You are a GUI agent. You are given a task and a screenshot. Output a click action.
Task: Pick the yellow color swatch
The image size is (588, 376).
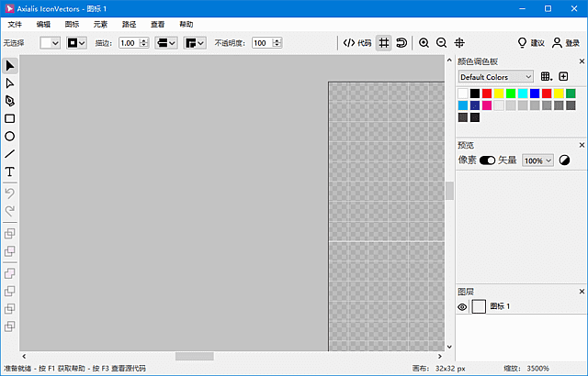(499, 94)
